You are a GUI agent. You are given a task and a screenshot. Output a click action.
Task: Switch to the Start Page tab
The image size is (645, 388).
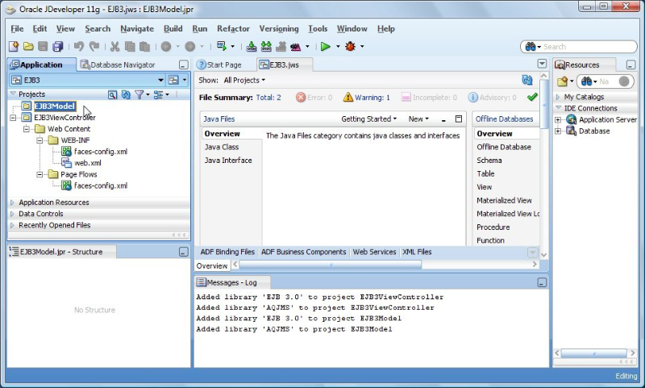[x=219, y=65]
